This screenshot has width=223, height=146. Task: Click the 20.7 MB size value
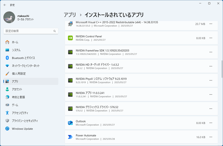click(x=200, y=24)
